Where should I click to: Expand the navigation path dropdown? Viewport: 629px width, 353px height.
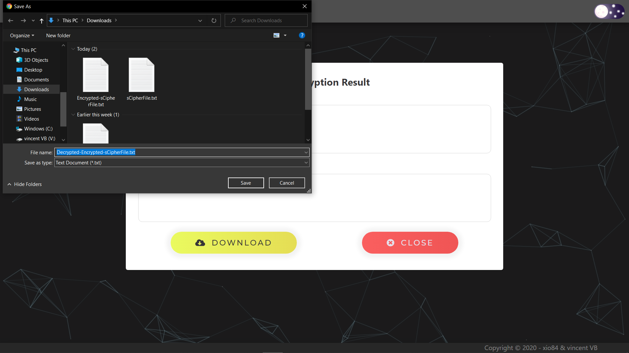[x=200, y=20]
